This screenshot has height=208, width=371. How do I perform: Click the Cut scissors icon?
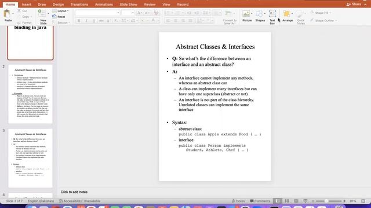click(x=19, y=11)
